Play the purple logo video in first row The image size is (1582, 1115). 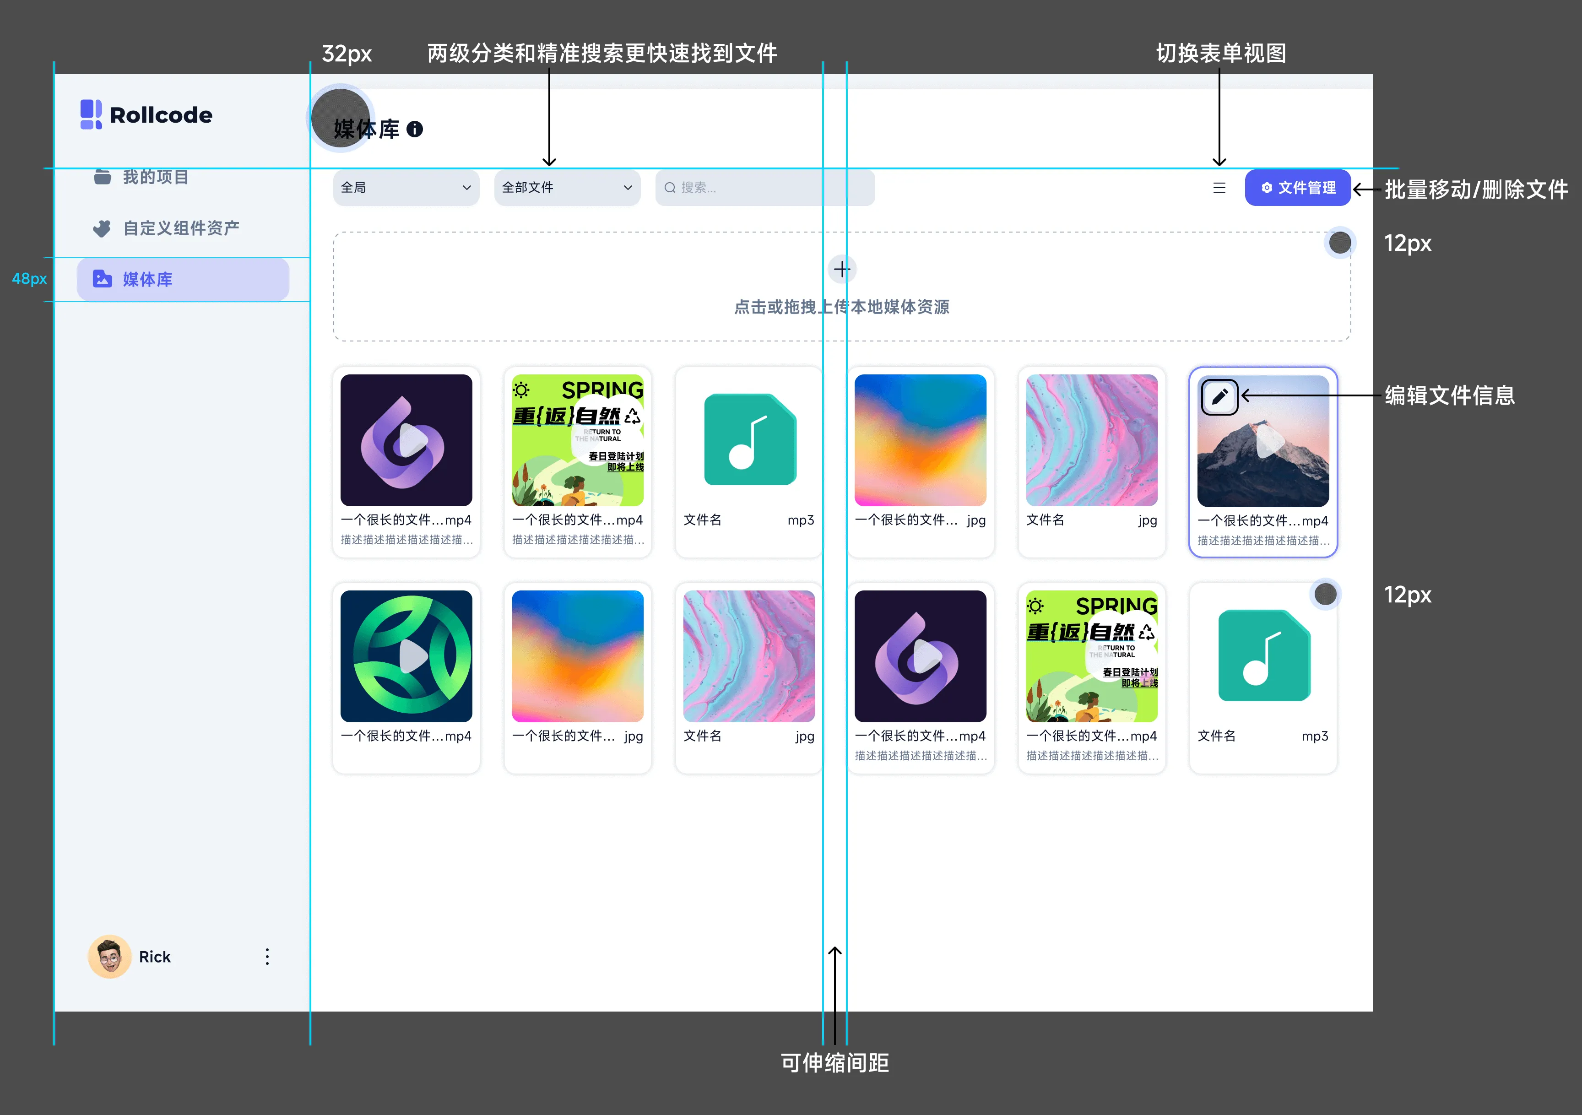(x=413, y=440)
